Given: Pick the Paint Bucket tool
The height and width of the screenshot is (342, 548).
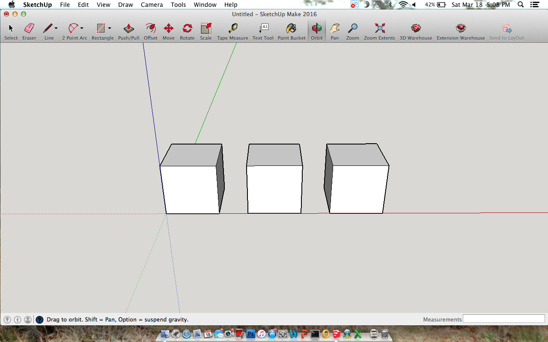Looking at the screenshot, I should (x=292, y=31).
